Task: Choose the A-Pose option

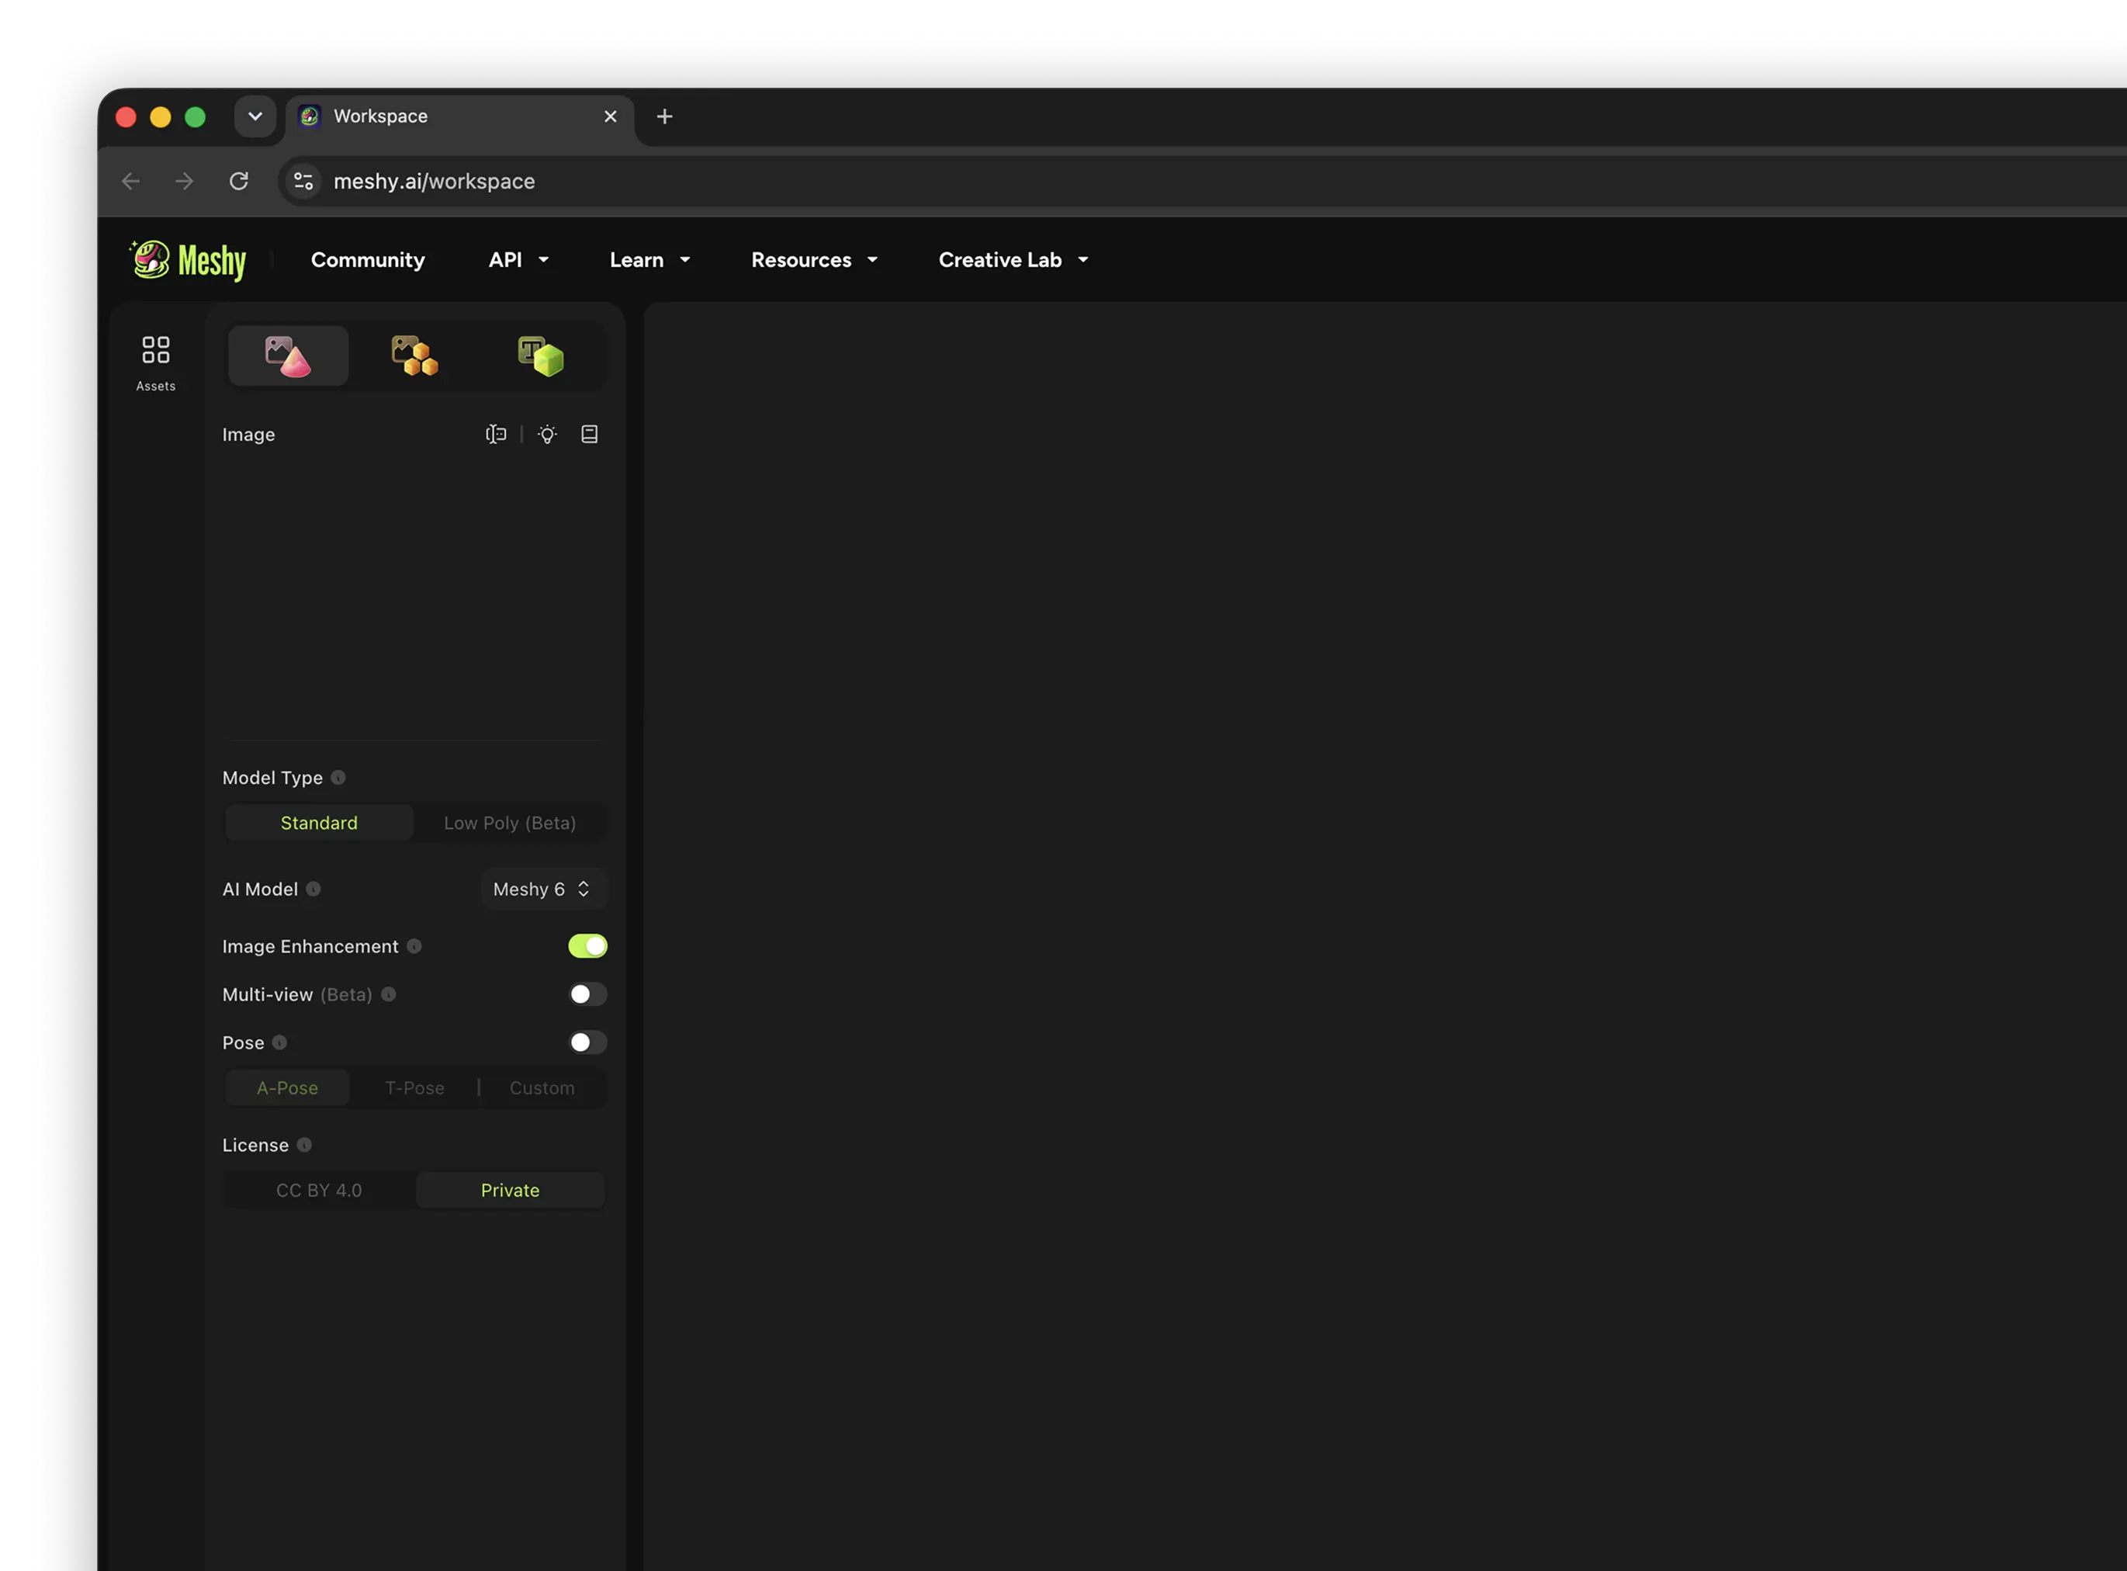Action: click(x=287, y=1089)
